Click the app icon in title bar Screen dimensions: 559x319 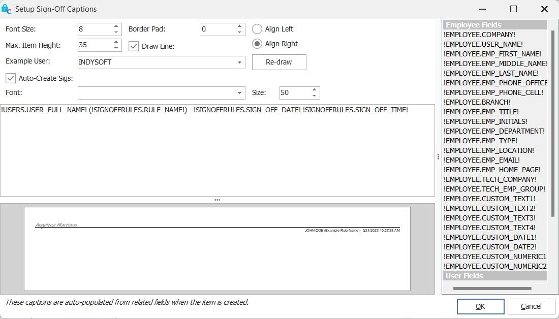pyautogui.click(x=7, y=9)
